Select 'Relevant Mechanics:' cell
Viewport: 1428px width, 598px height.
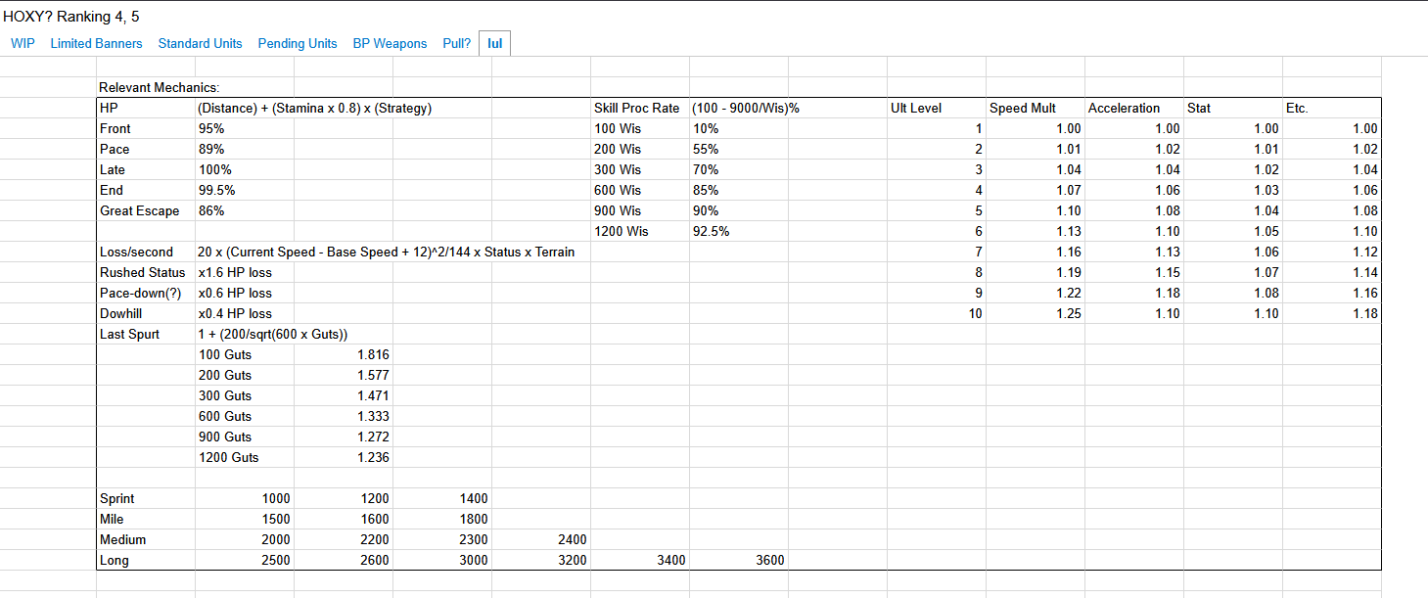pyautogui.click(x=159, y=88)
